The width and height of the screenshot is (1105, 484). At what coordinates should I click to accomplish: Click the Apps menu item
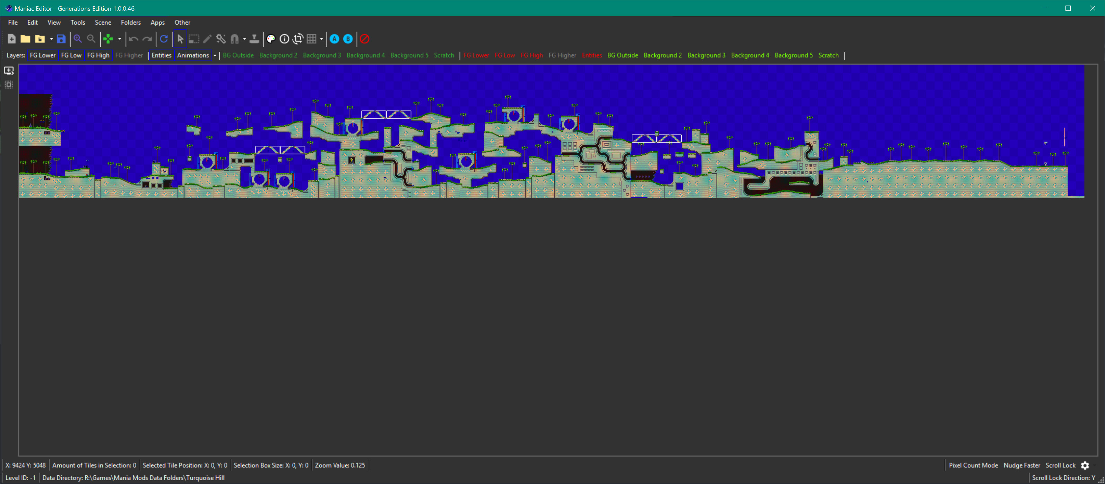(157, 22)
